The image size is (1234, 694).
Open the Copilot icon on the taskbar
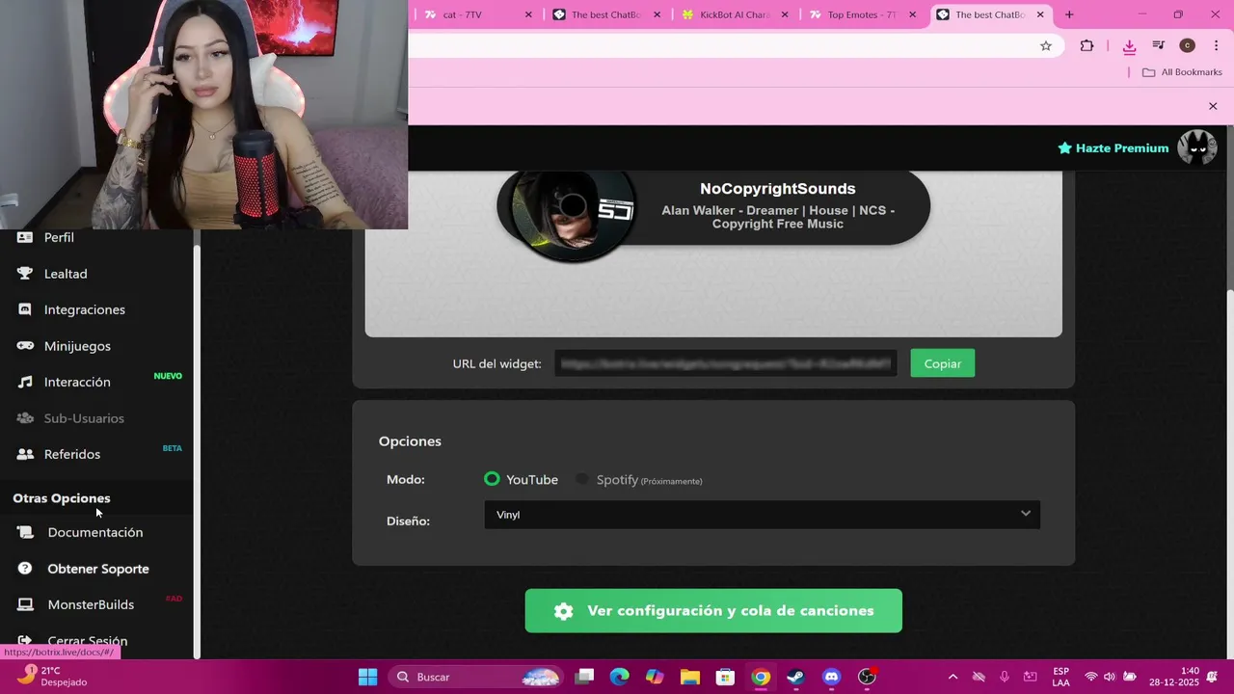click(655, 677)
